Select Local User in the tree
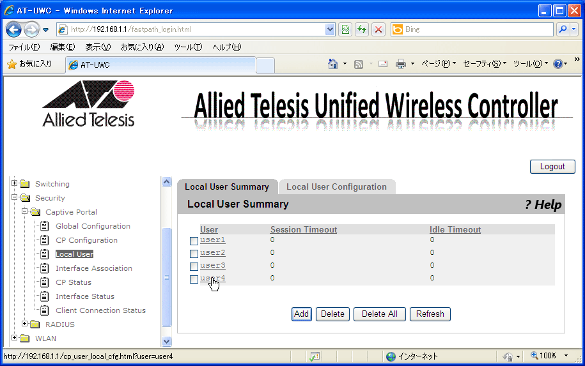This screenshot has height=366, width=585. pyautogui.click(x=75, y=254)
